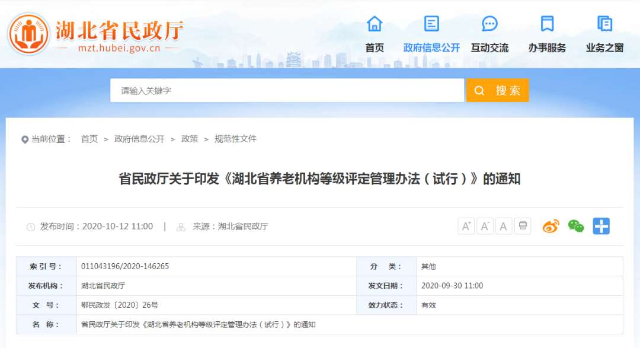
Task: Open more share options plus icon
Action: point(601,226)
